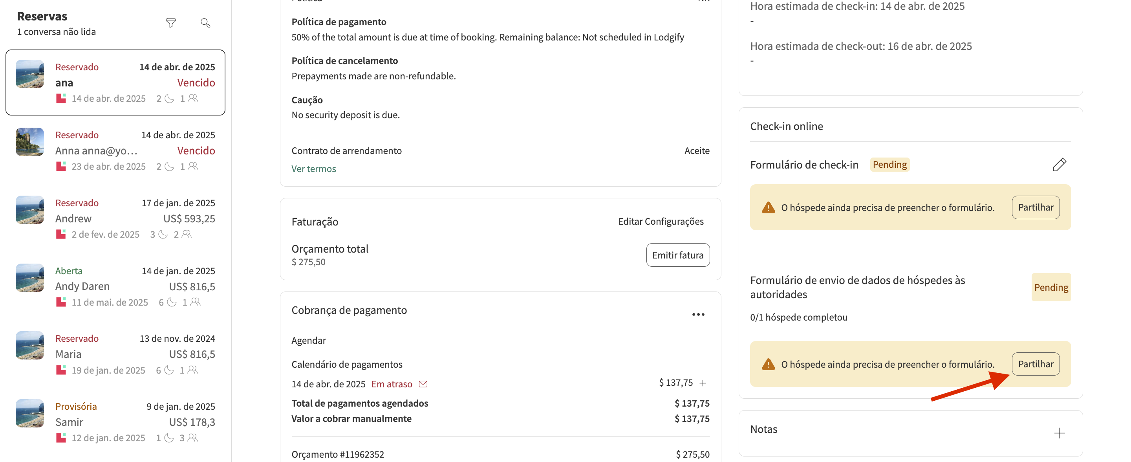This screenshot has height=462, width=1131.
Task: Click the Pending badge for check-in form
Action: (x=889, y=165)
